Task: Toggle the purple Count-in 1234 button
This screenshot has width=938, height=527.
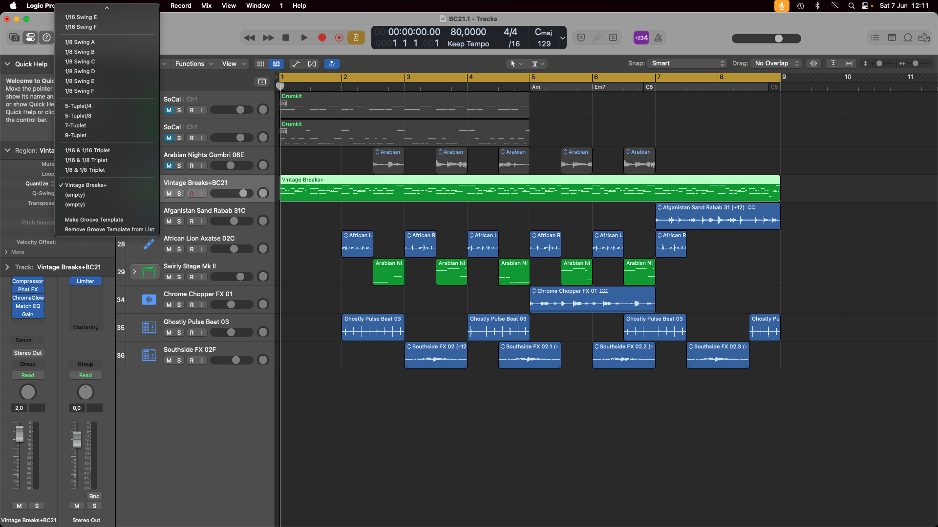Action: (641, 38)
